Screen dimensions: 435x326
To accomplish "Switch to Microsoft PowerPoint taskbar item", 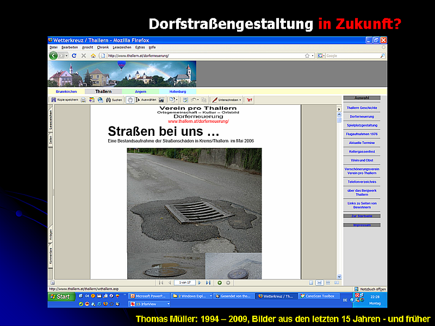I will pyautogui.click(x=148, y=296).
